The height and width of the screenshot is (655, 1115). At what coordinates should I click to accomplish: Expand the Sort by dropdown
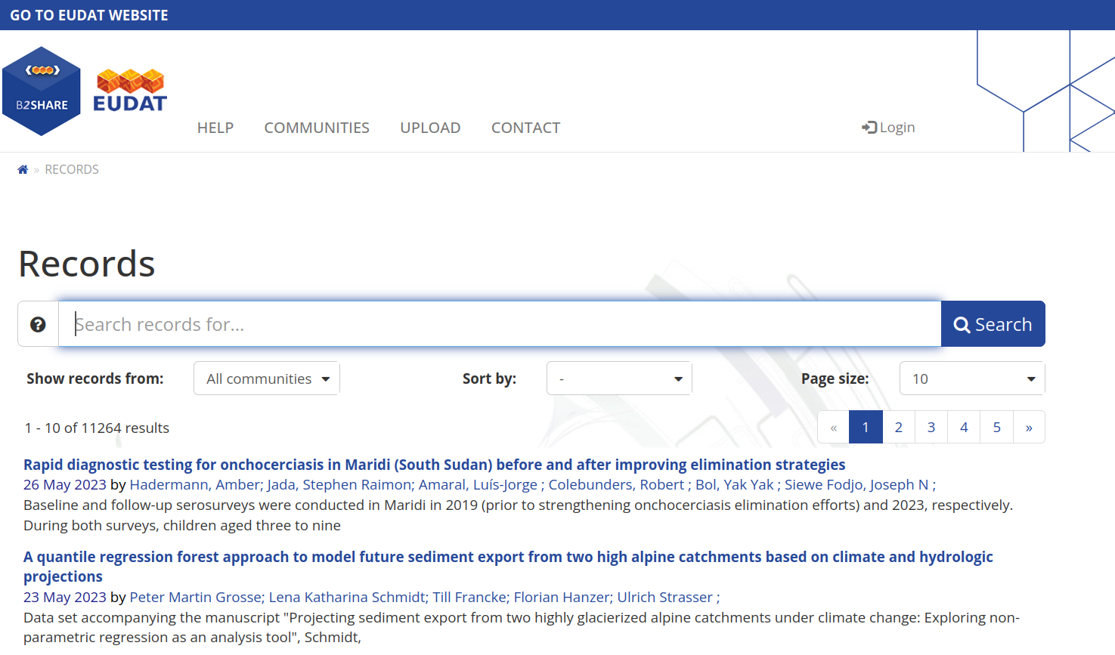(619, 378)
